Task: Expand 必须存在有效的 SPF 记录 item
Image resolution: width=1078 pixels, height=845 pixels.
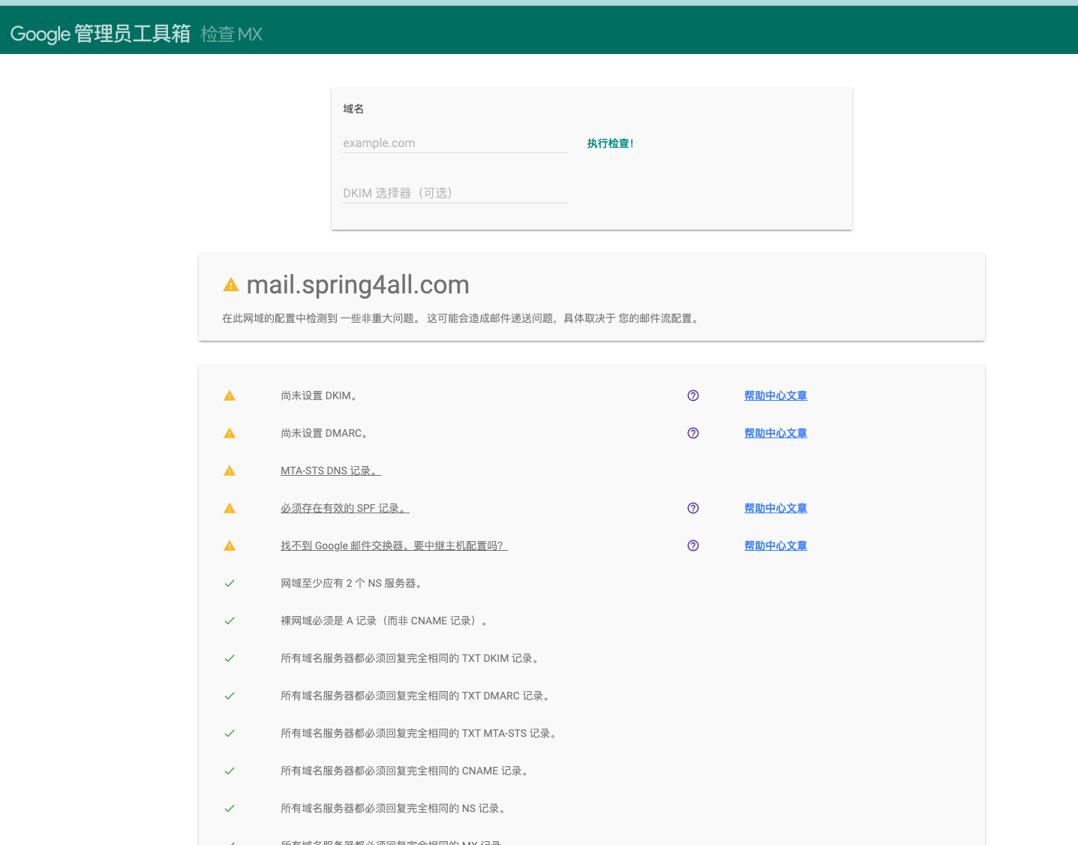Action: [x=345, y=508]
